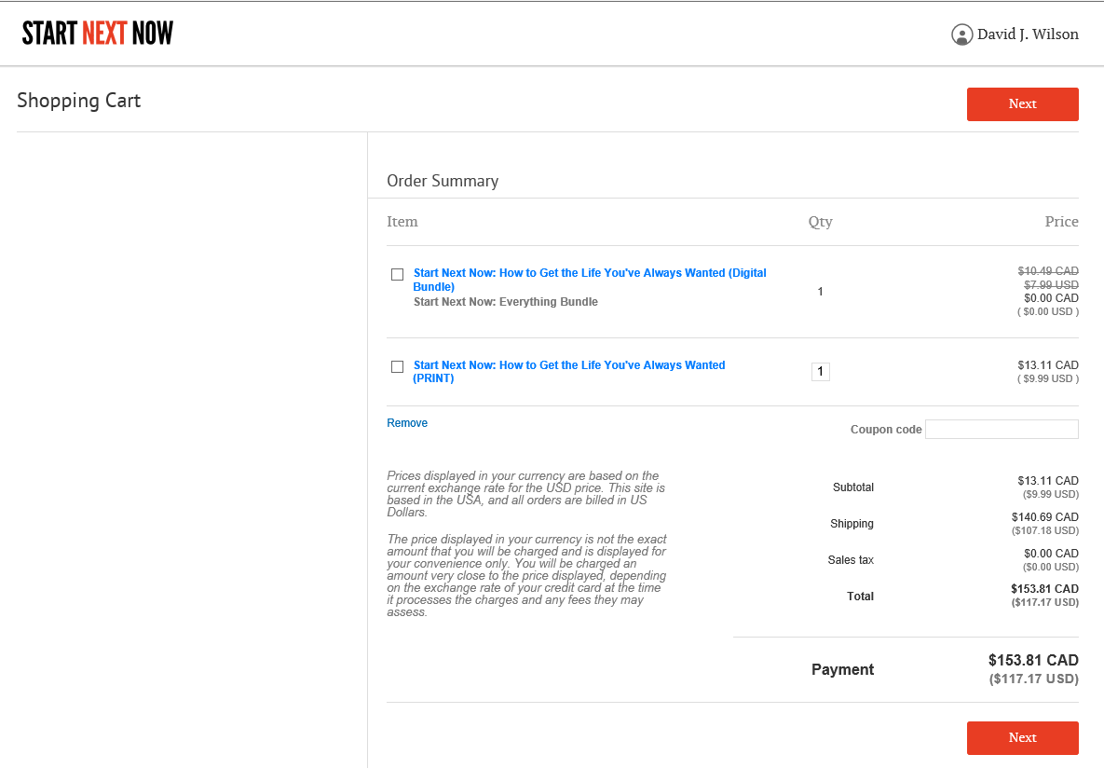Select the Subtotal ($9.99 USD) value
Image resolution: width=1104 pixels, height=782 pixels.
(1051, 494)
